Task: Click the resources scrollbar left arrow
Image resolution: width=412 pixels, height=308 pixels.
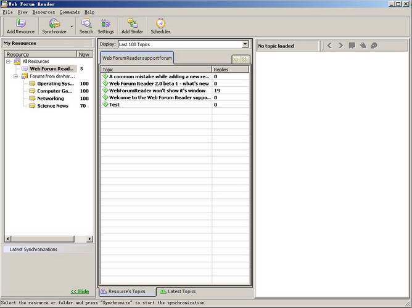Action: tap(7, 239)
